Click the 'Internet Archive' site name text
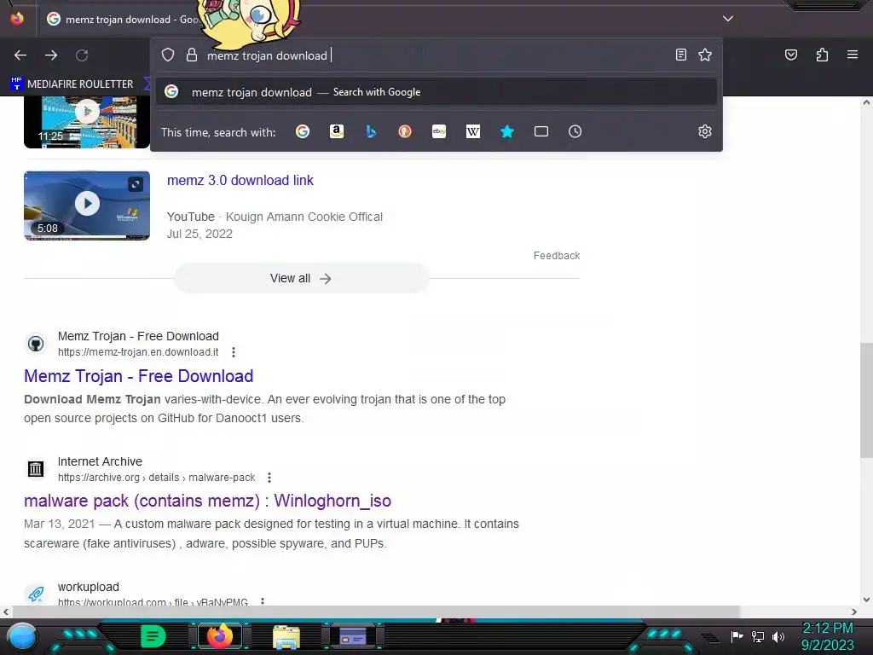The width and height of the screenshot is (873, 655). point(101,461)
